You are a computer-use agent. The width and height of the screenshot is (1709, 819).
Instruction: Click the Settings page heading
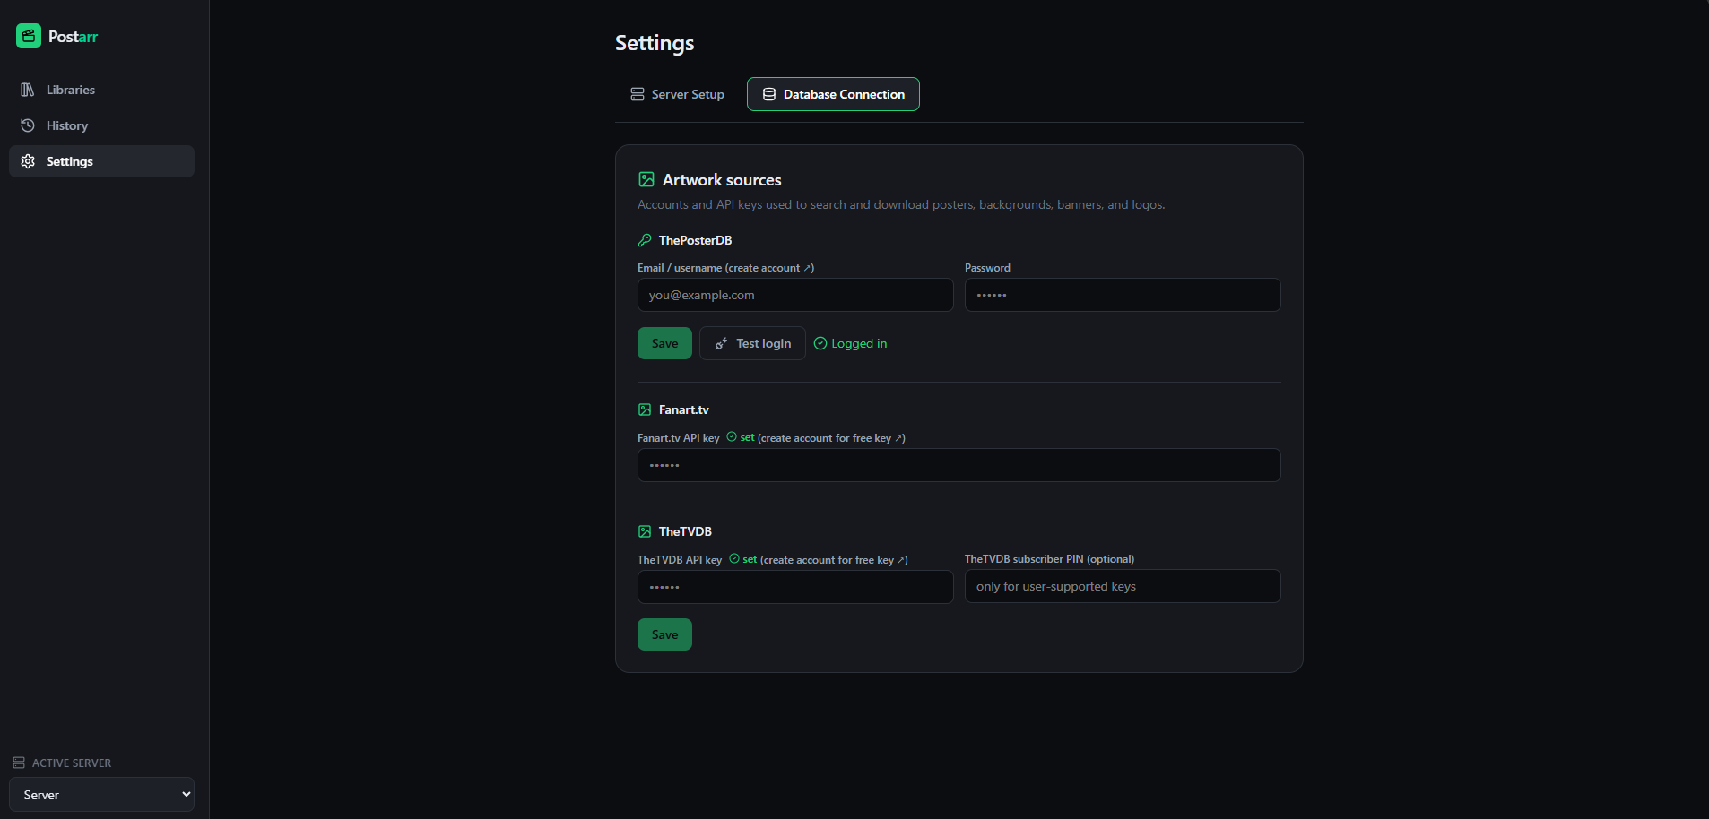(655, 43)
